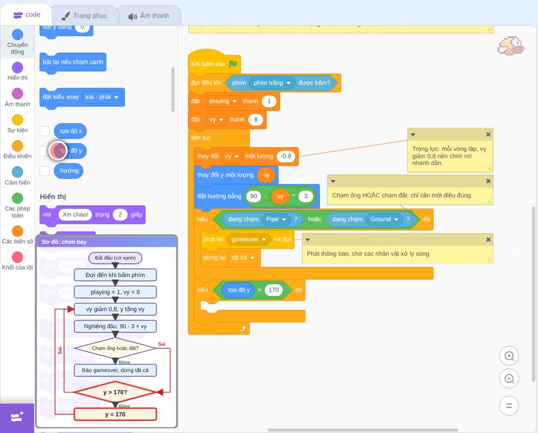538x433 pixels.
Task: Zoom in on the workspace
Action: pyautogui.click(x=509, y=356)
